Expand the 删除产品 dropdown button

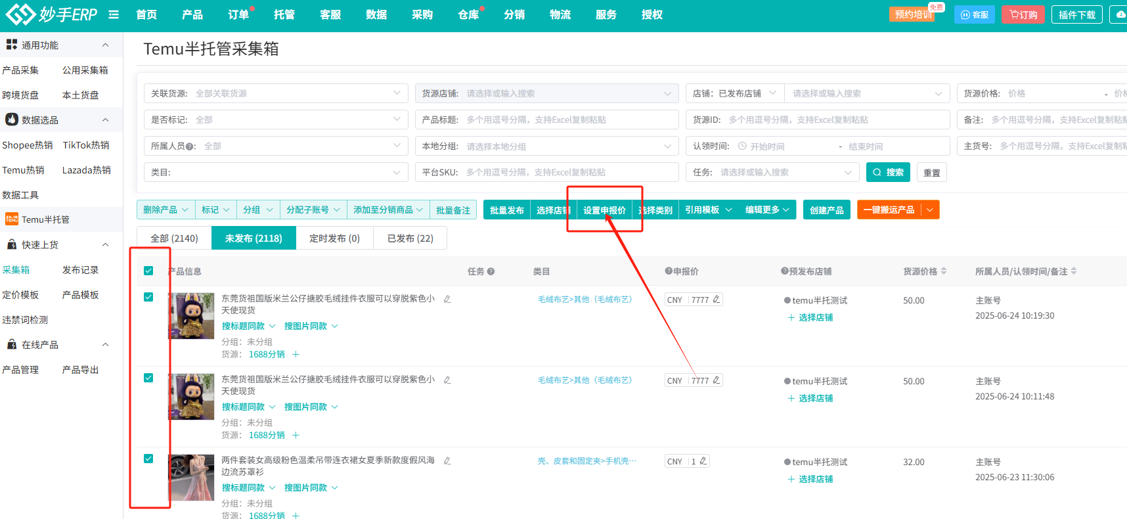pos(166,210)
